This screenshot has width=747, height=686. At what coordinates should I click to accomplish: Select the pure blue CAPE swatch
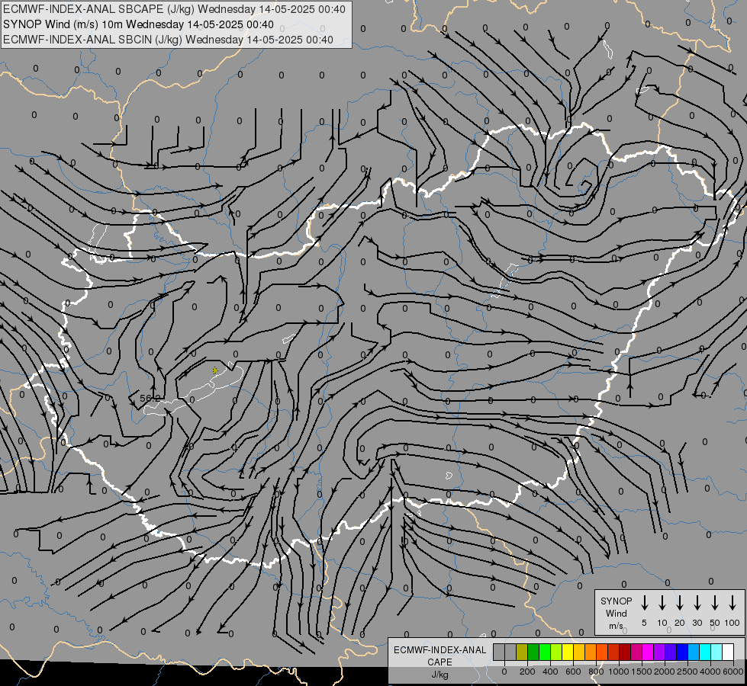681,652
